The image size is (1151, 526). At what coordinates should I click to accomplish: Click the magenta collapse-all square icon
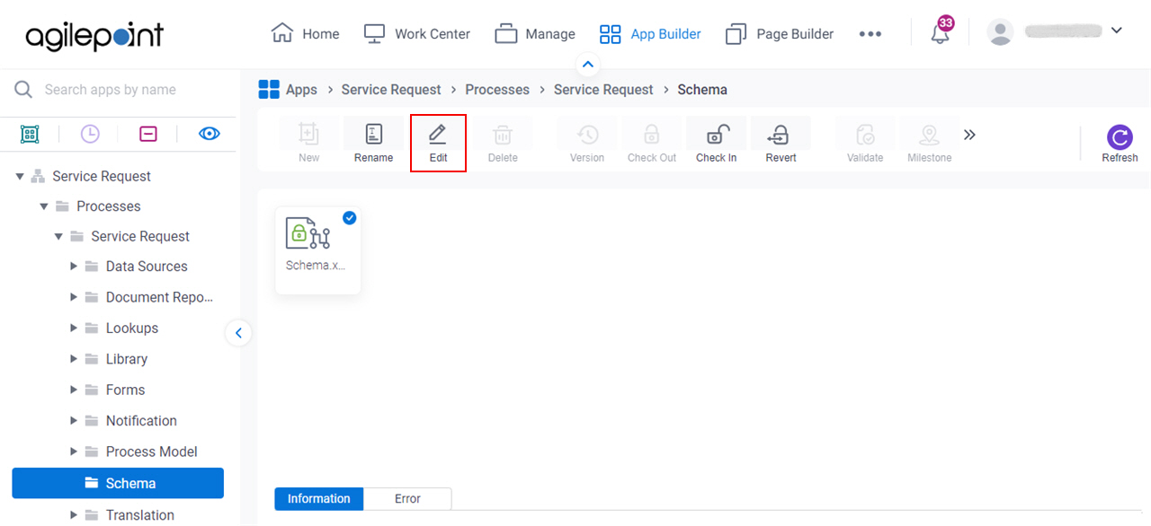pyautogui.click(x=148, y=134)
